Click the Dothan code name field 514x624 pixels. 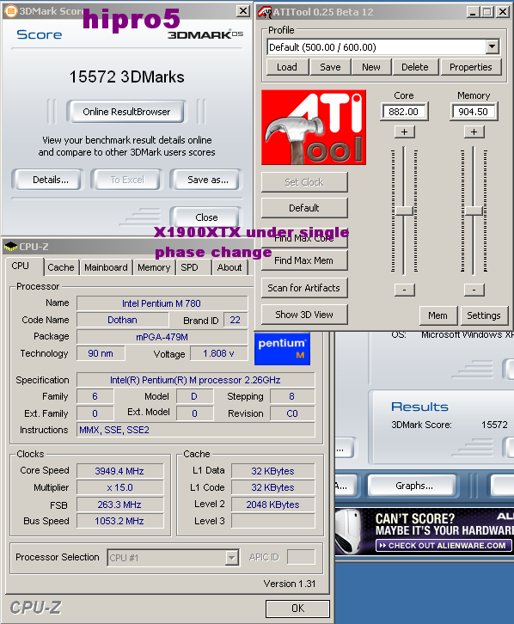coord(123,320)
